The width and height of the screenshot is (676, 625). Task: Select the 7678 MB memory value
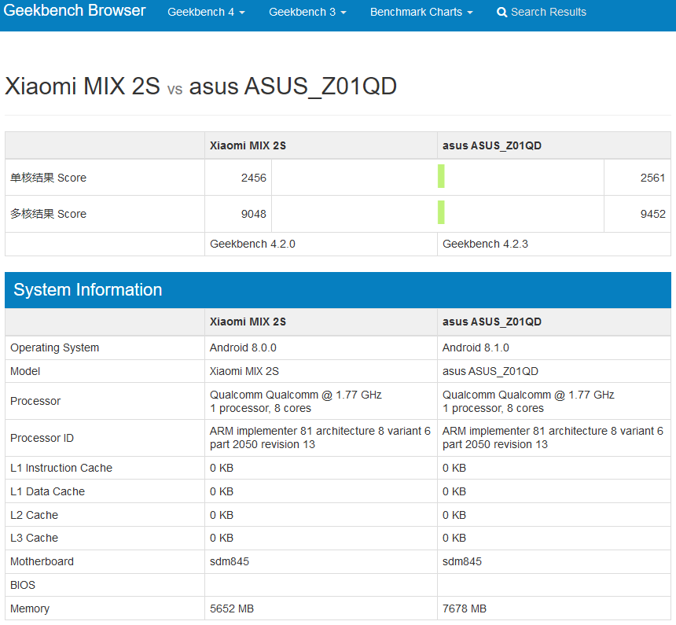(465, 608)
